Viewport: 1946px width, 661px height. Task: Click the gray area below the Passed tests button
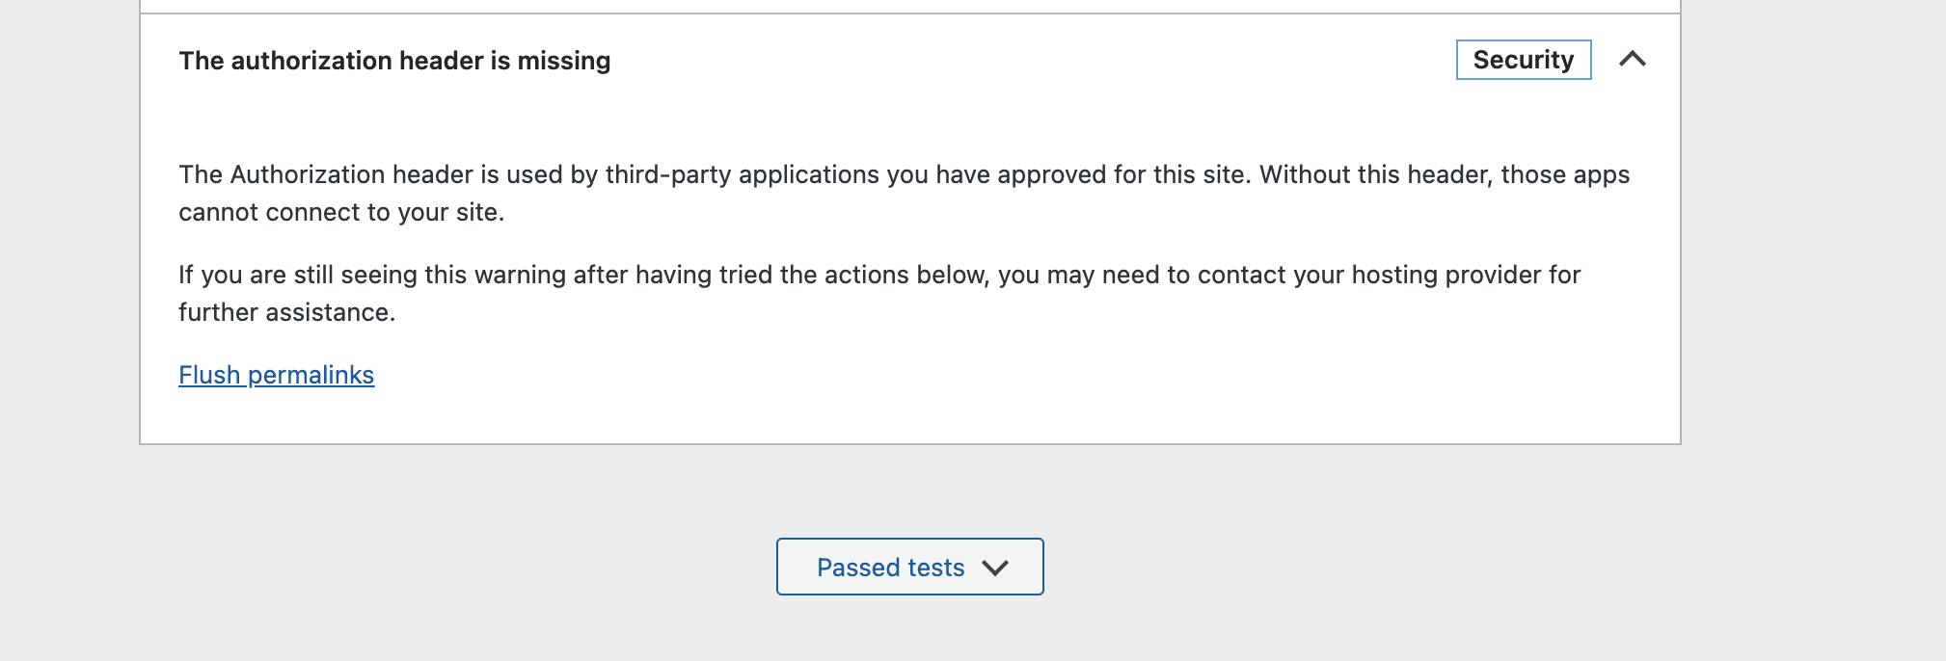pyautogui.click(x=909, y=630)
